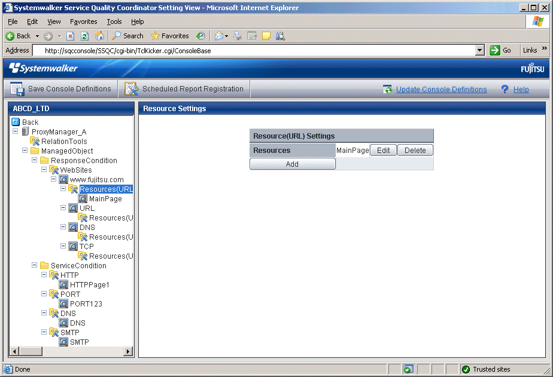This screenshot has width=553, height=377.
Task: Click the Scheduled Report Registration button text
Action: [193, 88]
